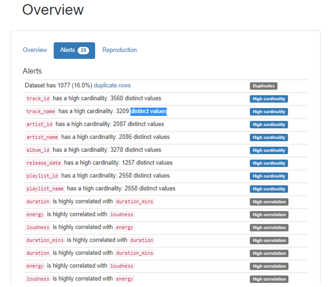Click the loudness label in correlation alert
Screen dimensions: 333x287
pos(38,227)
